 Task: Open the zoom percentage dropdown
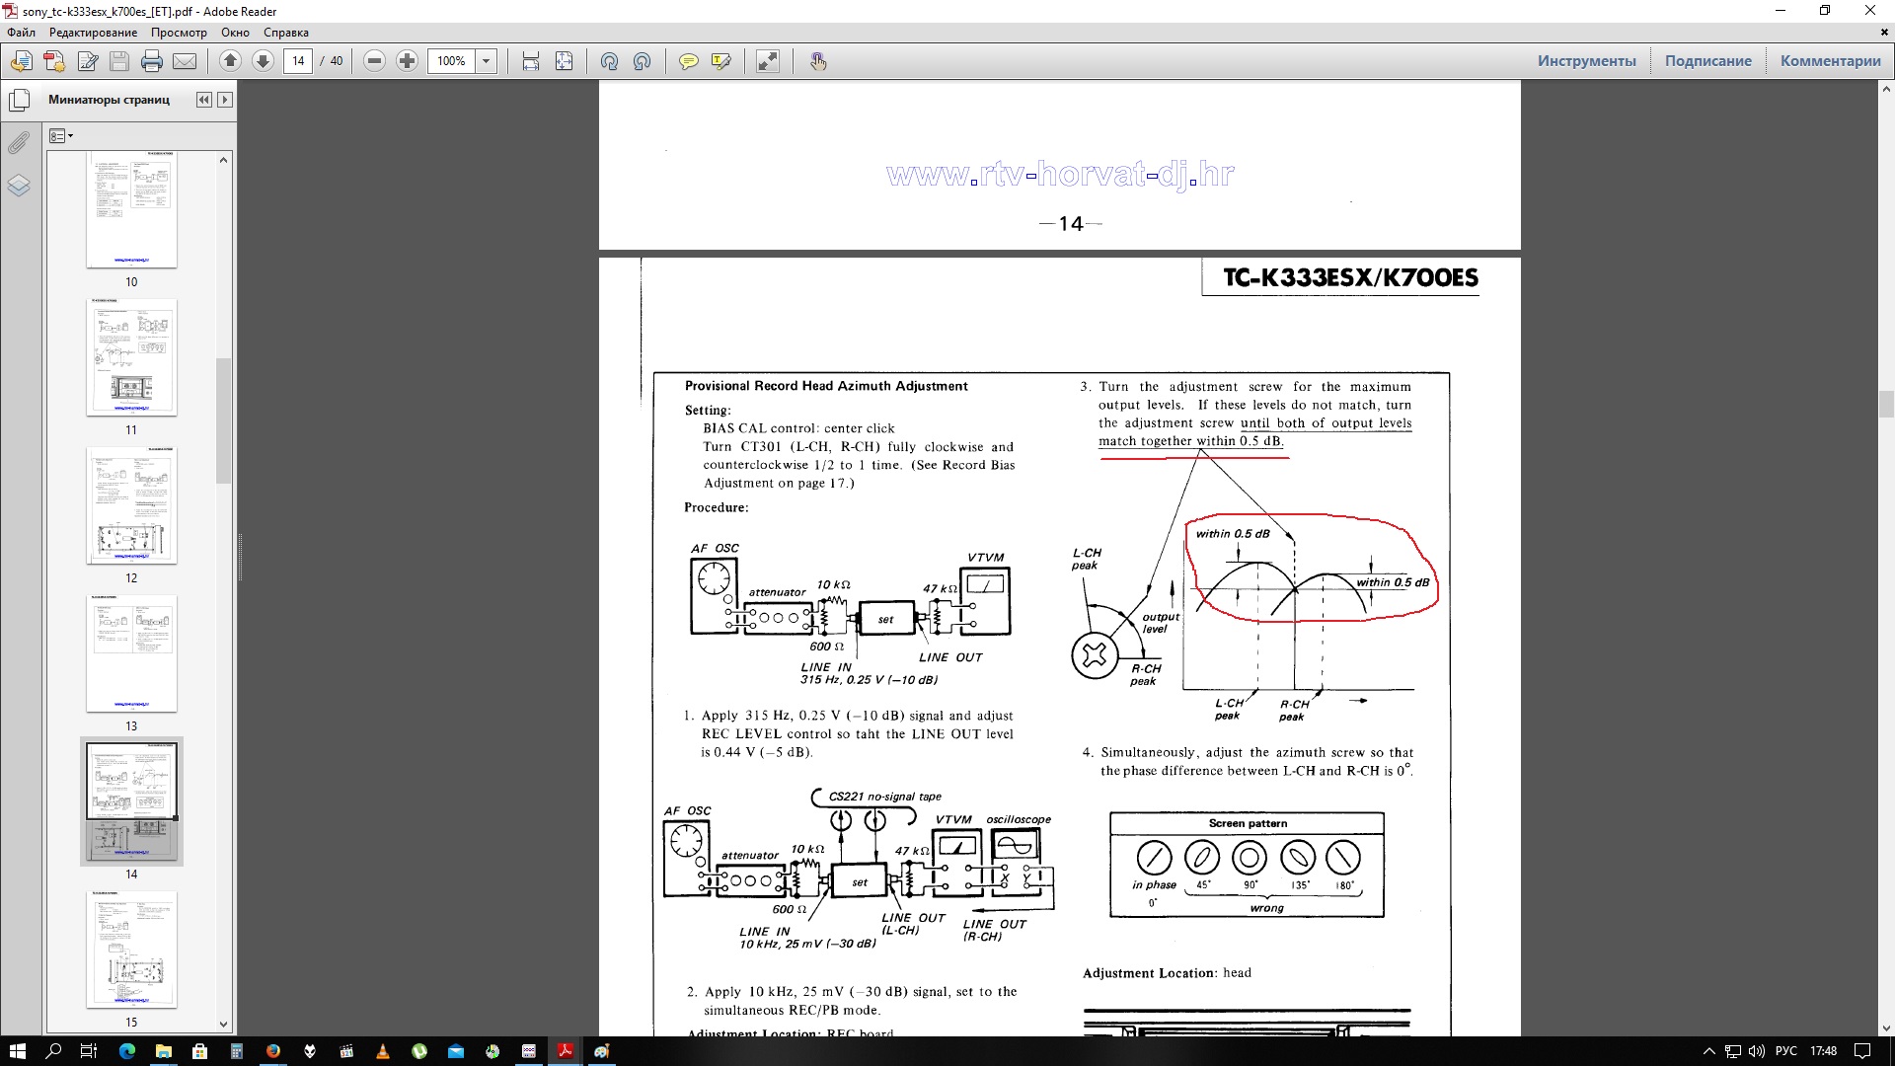[486, 61]
